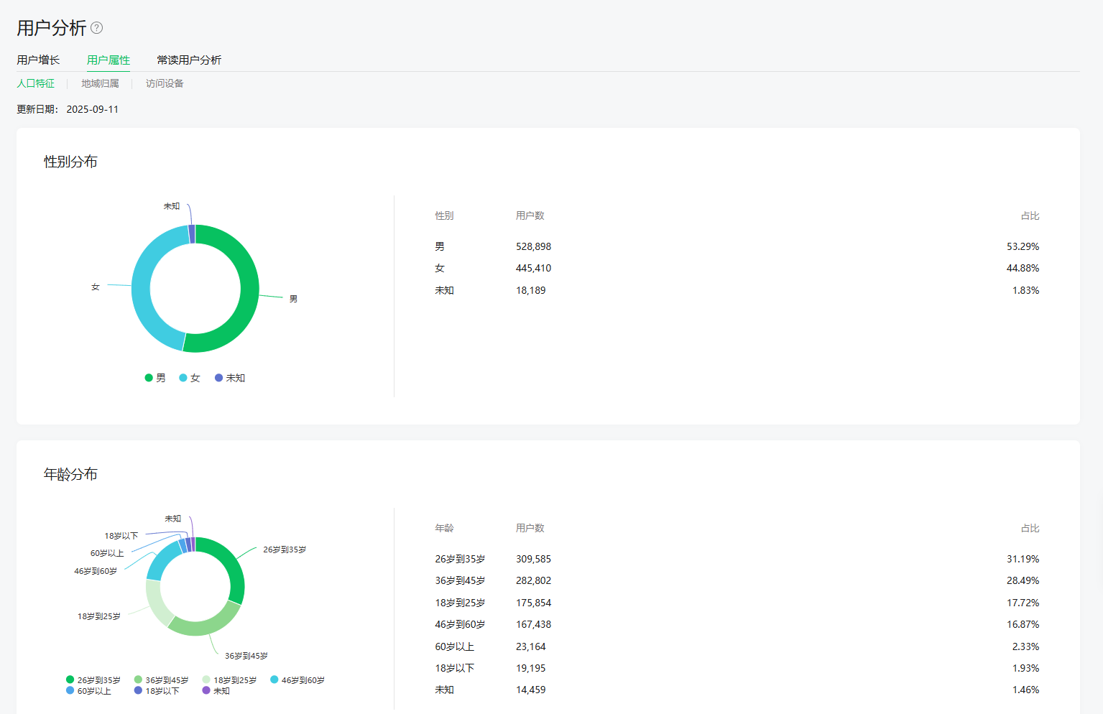Switch to the 用户增长 tab
The image size is (1103, 714).
coord(38,60)
